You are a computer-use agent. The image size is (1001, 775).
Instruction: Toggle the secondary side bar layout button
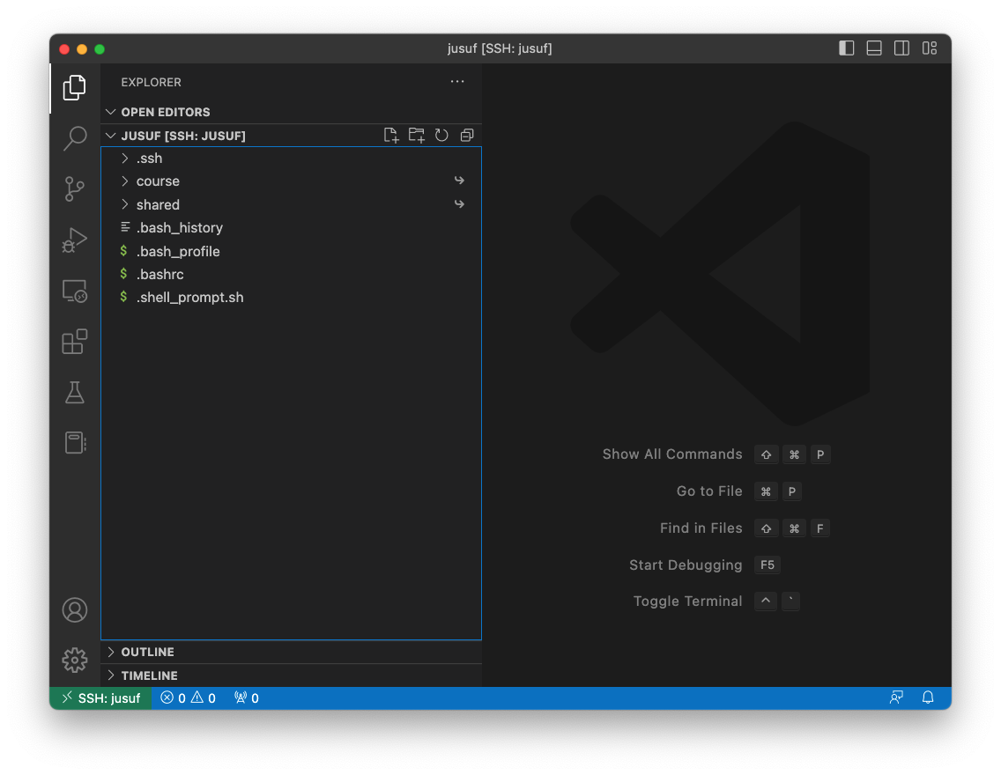901,48
